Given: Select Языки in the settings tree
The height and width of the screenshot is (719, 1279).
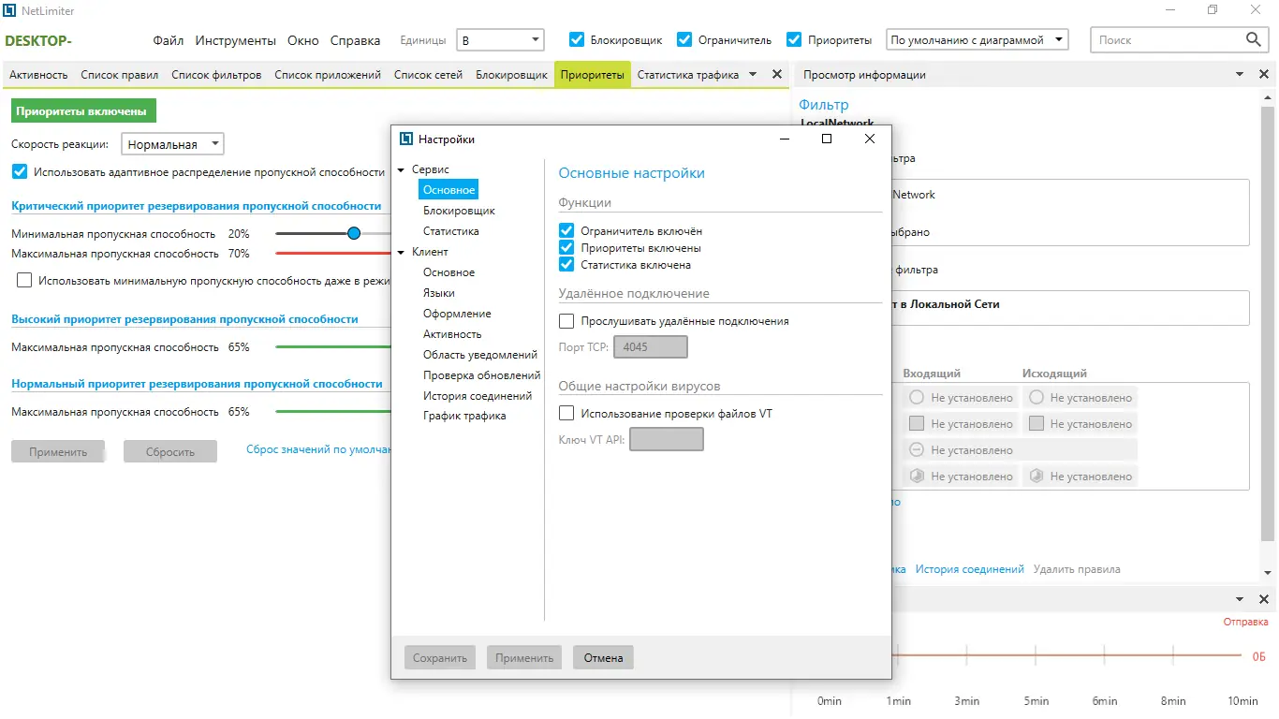Looking at the screenshot, I should point(439,293).
